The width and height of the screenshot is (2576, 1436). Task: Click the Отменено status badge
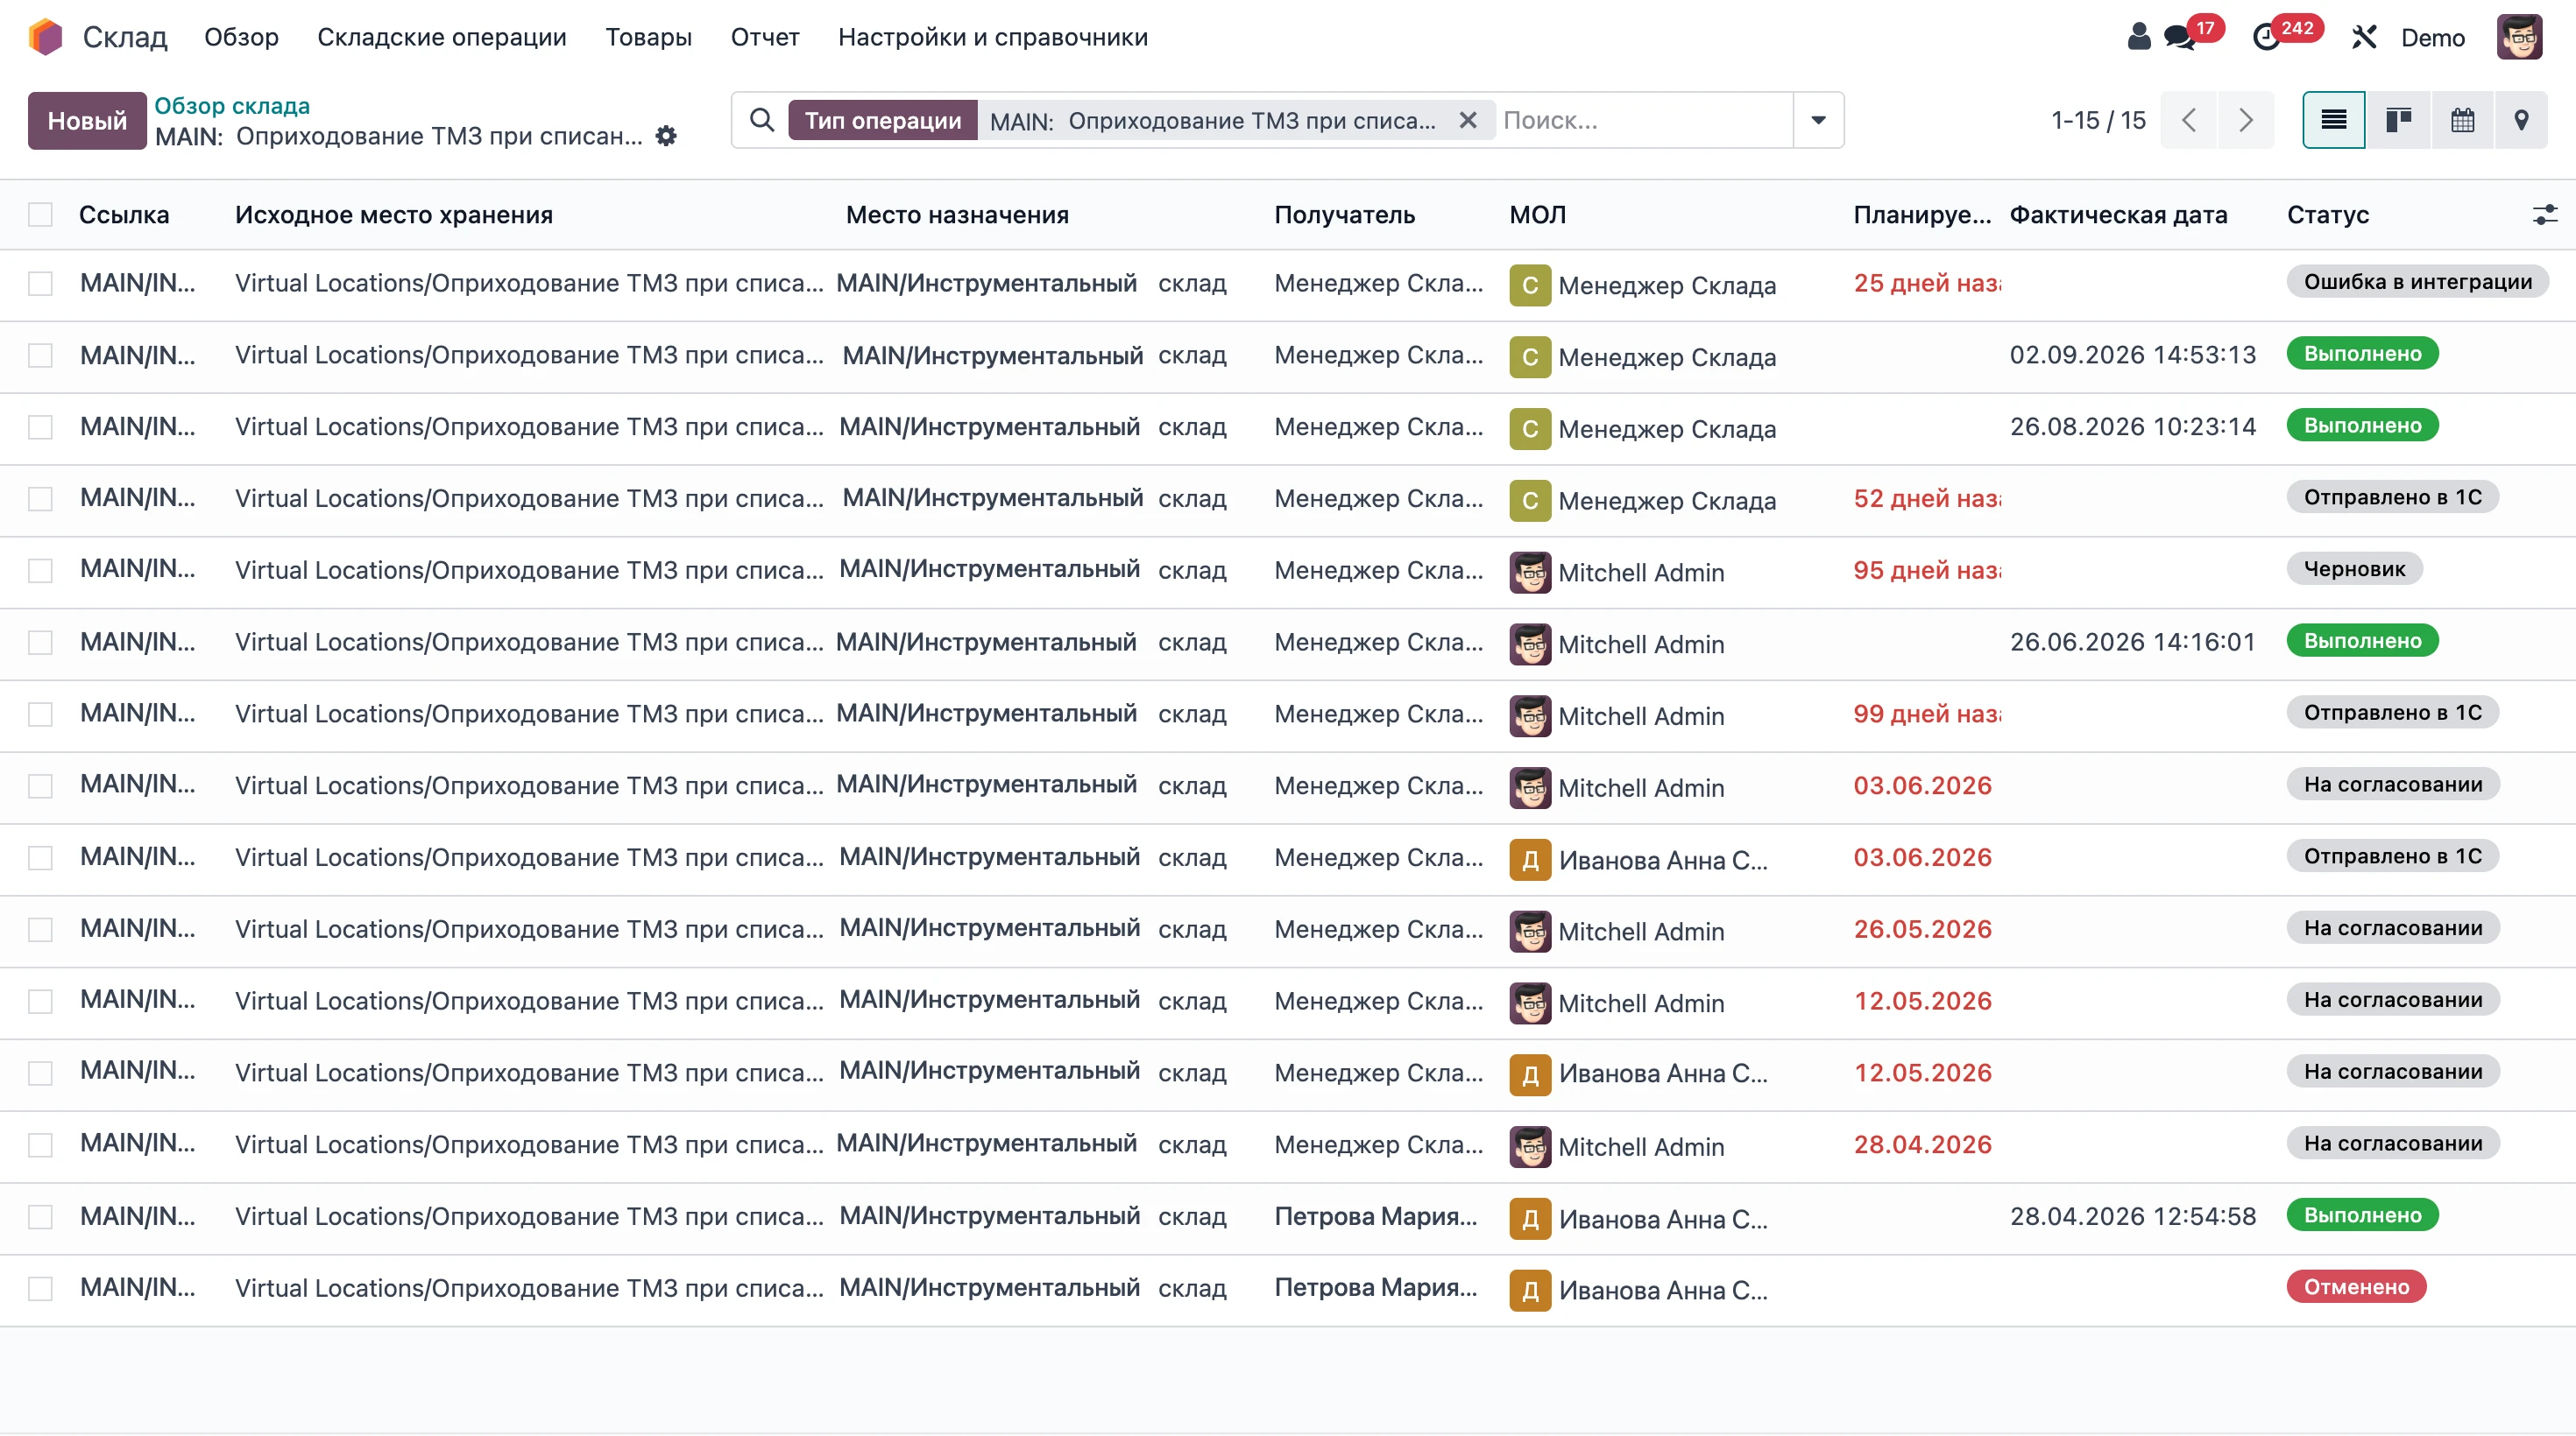[2356, 1287]
